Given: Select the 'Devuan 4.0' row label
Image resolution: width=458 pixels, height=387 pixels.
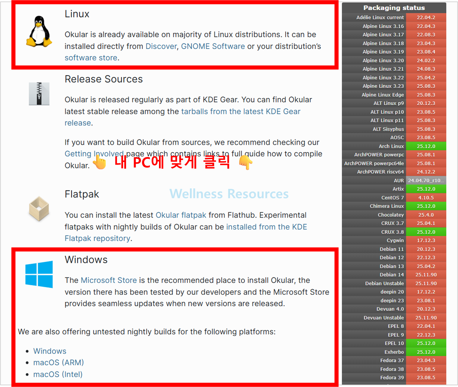Looking at the screenshot, I should click(390, 309).
